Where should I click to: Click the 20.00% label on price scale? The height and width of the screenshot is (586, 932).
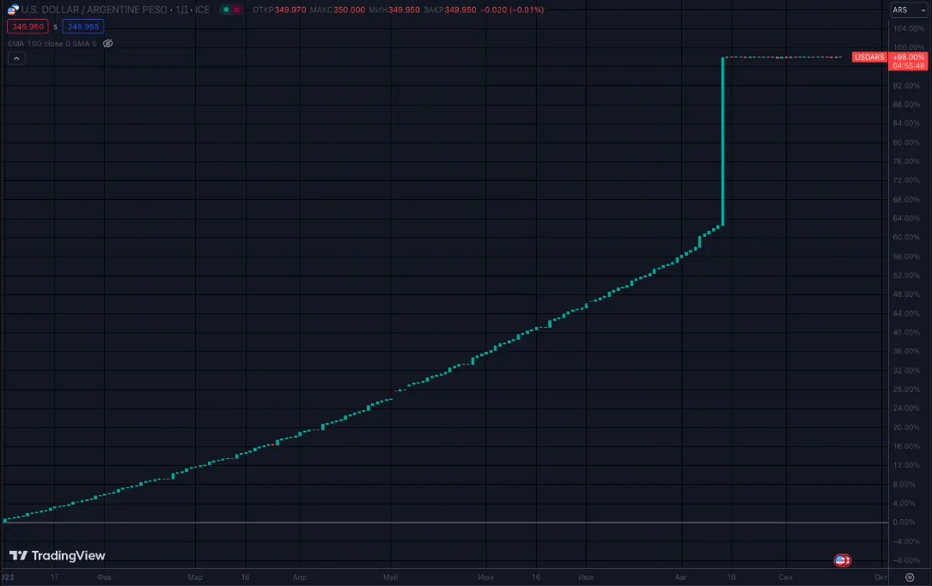(906, 427)
